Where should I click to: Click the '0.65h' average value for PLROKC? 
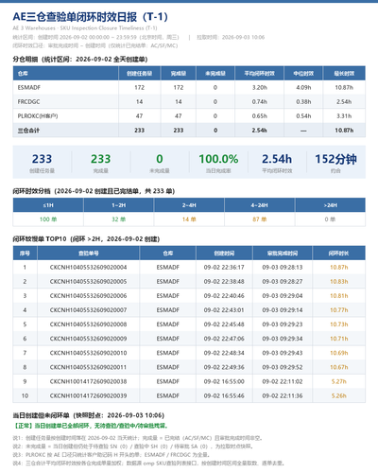[x=259, y=116]
